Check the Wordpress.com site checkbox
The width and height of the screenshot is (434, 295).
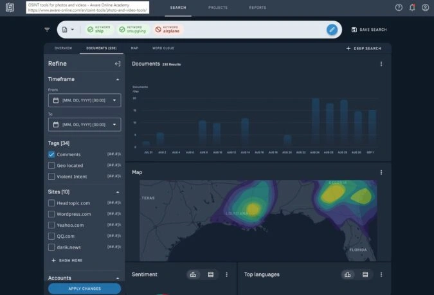(x=51, y=213)
